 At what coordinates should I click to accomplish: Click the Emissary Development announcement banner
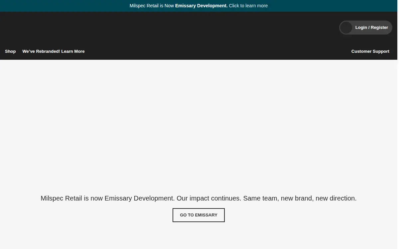tap(199, 6)
